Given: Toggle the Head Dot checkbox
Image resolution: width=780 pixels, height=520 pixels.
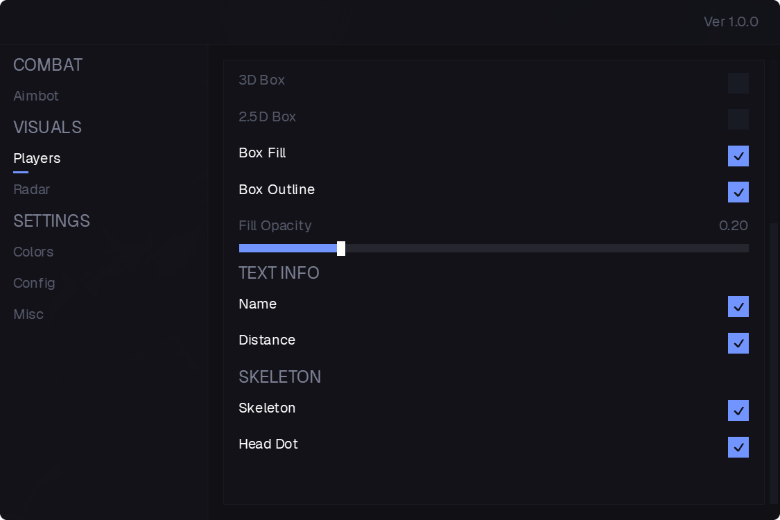Looking at the screenshot, I should [738, 447].
